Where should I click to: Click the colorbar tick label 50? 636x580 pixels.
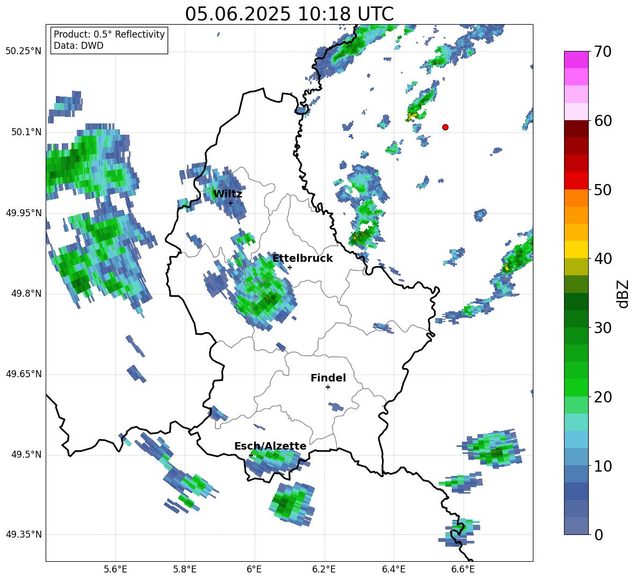click(x=602, y=190)
